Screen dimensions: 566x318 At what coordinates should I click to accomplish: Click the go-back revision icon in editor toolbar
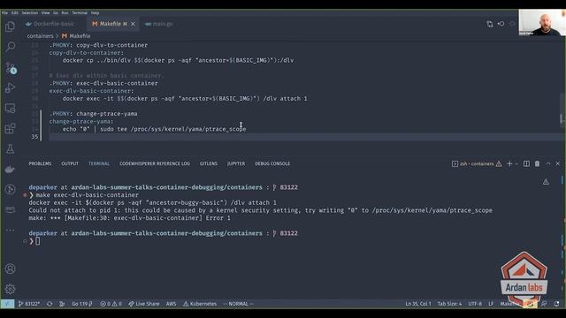501,24
